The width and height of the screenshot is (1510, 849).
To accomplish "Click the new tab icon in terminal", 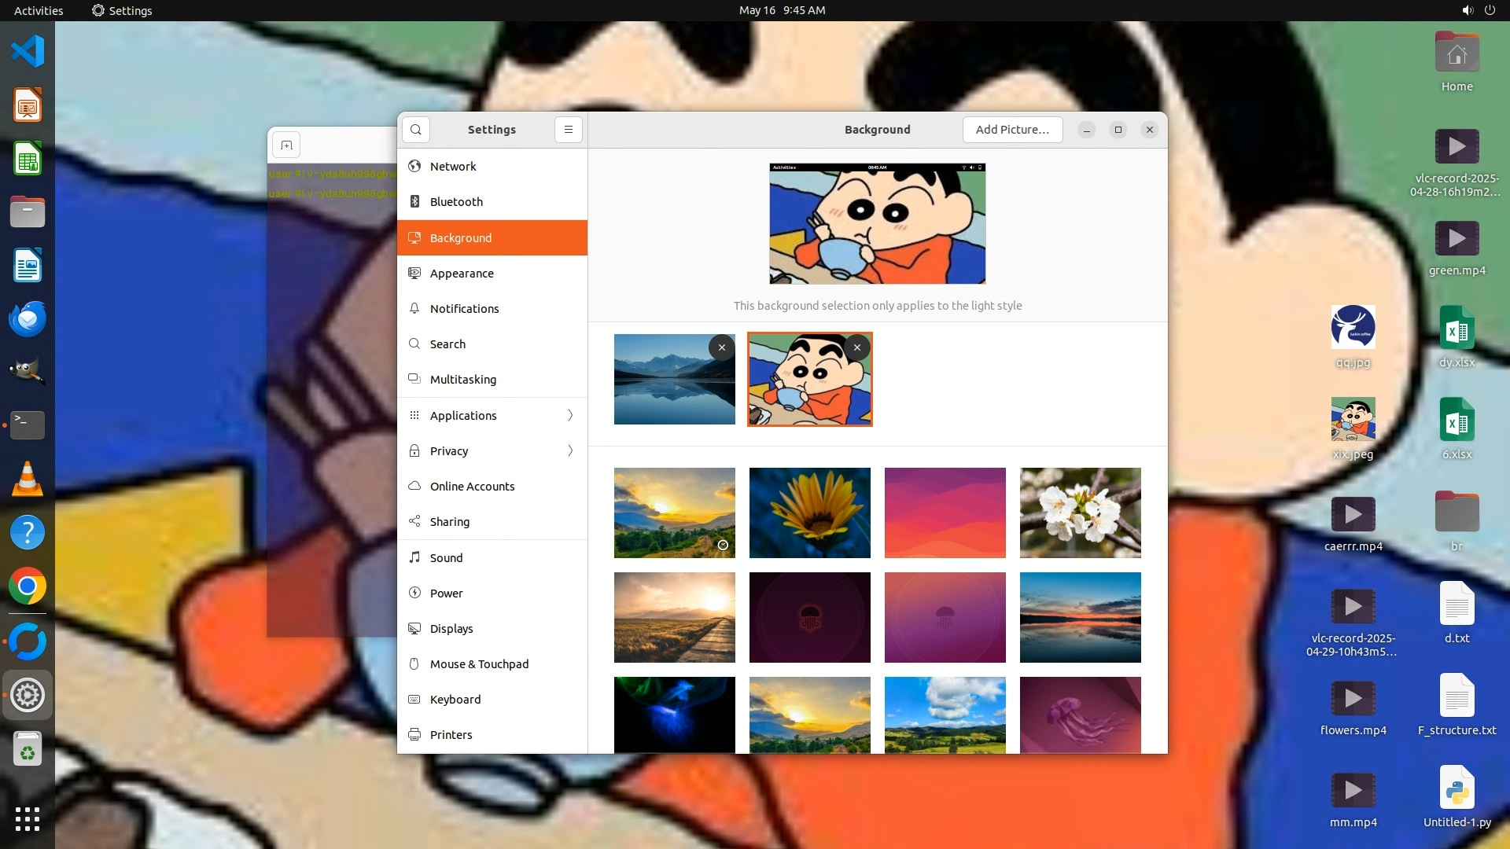I will [286, 145].
